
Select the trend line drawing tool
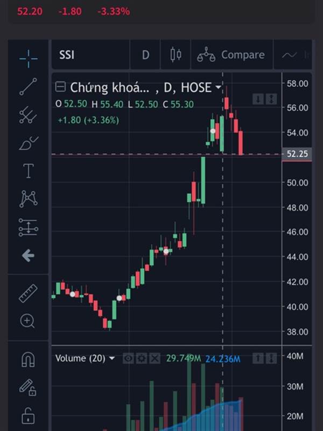click(x=28, y=87)
